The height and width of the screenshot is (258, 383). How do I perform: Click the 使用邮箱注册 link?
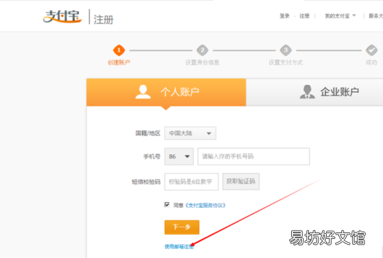(179, 247)
